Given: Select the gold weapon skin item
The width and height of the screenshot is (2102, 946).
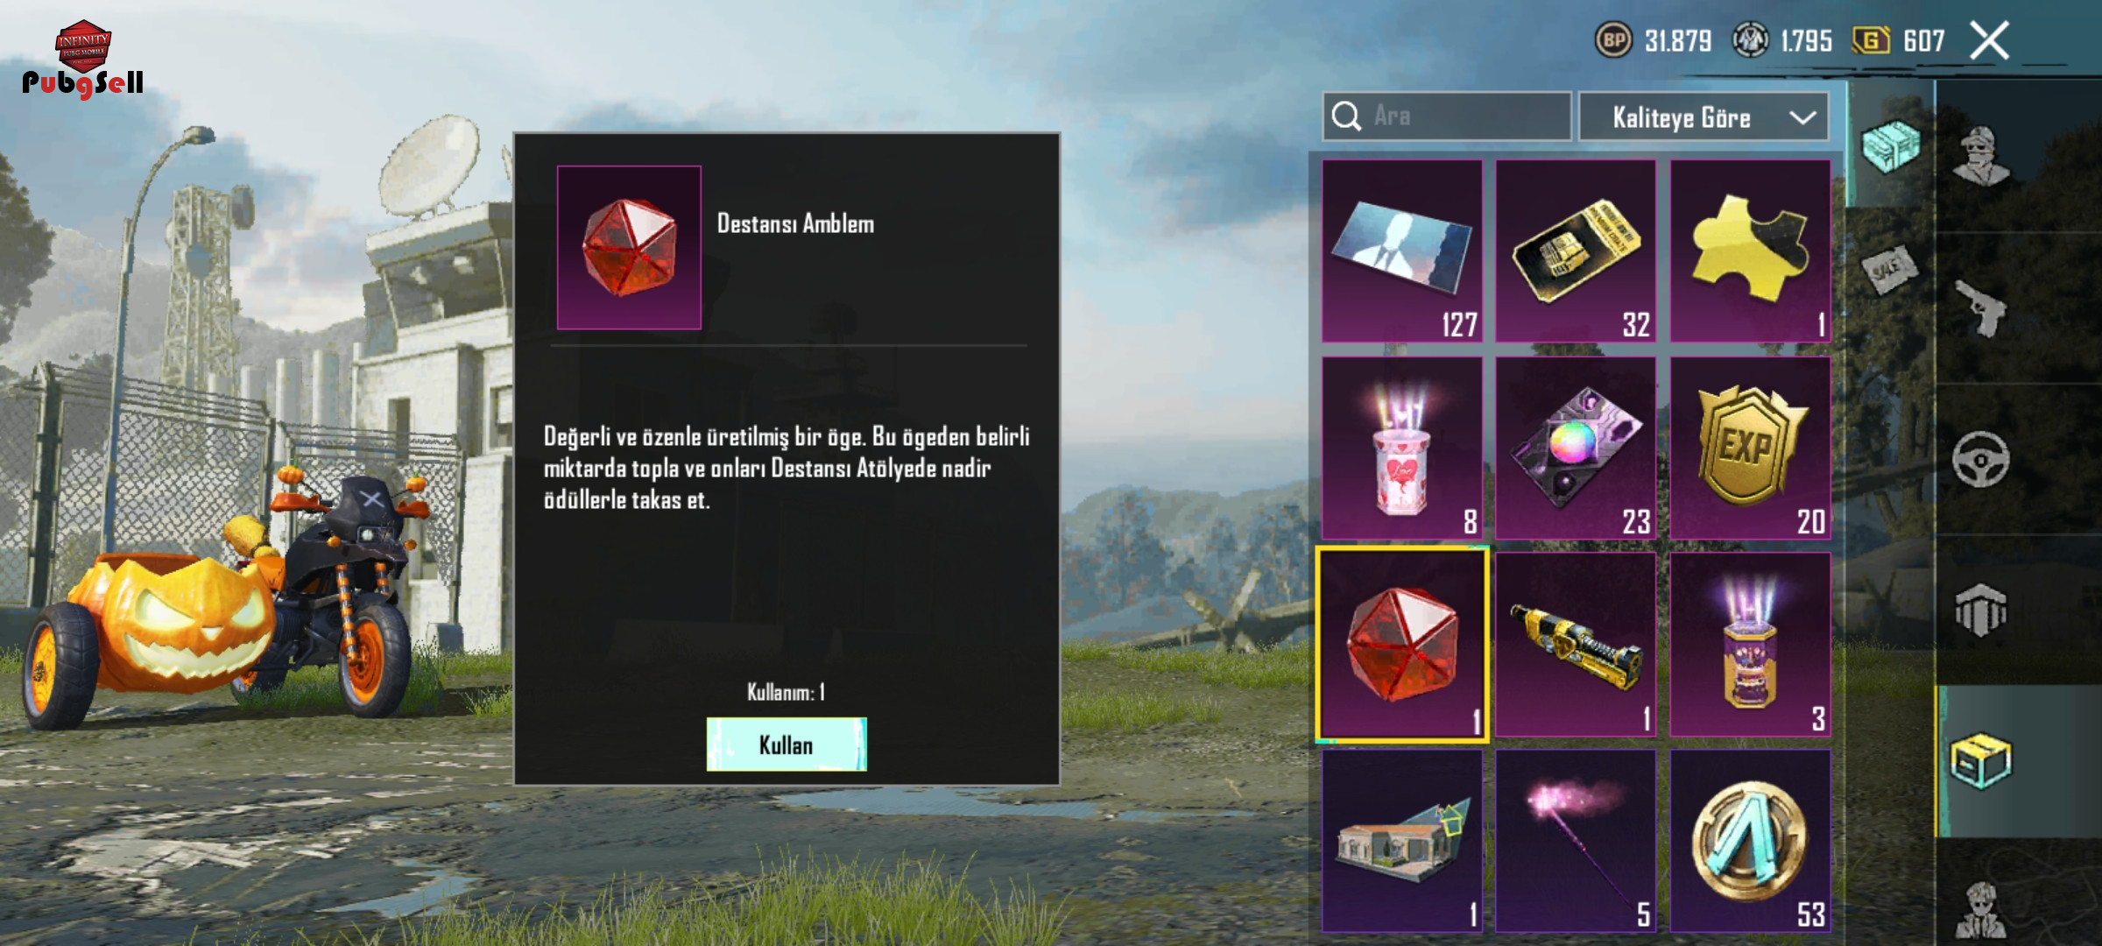Looking at the screenshot, I should pos(1576,645).
